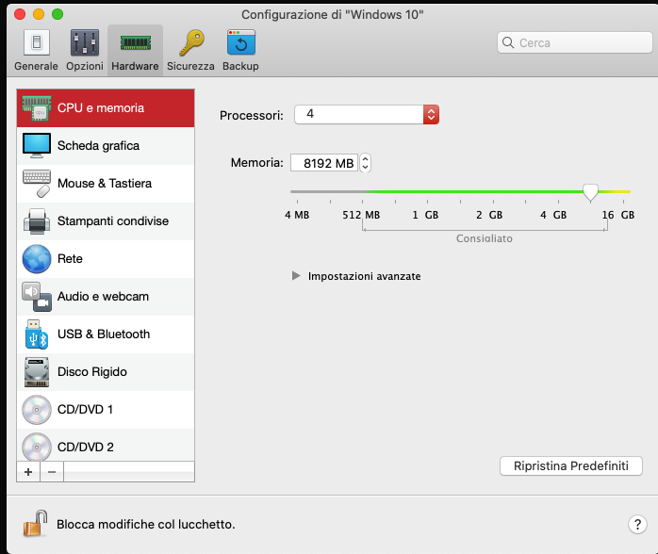Viewport: 658px width, 554px height.
Task: Click Ripristina Predefiniti button
Action: pyautogui.click(x=571, y=466)
